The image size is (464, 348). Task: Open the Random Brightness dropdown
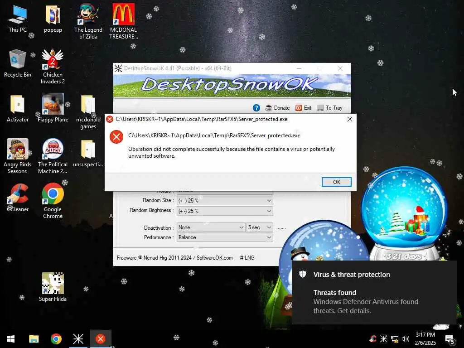pos(225,211)
